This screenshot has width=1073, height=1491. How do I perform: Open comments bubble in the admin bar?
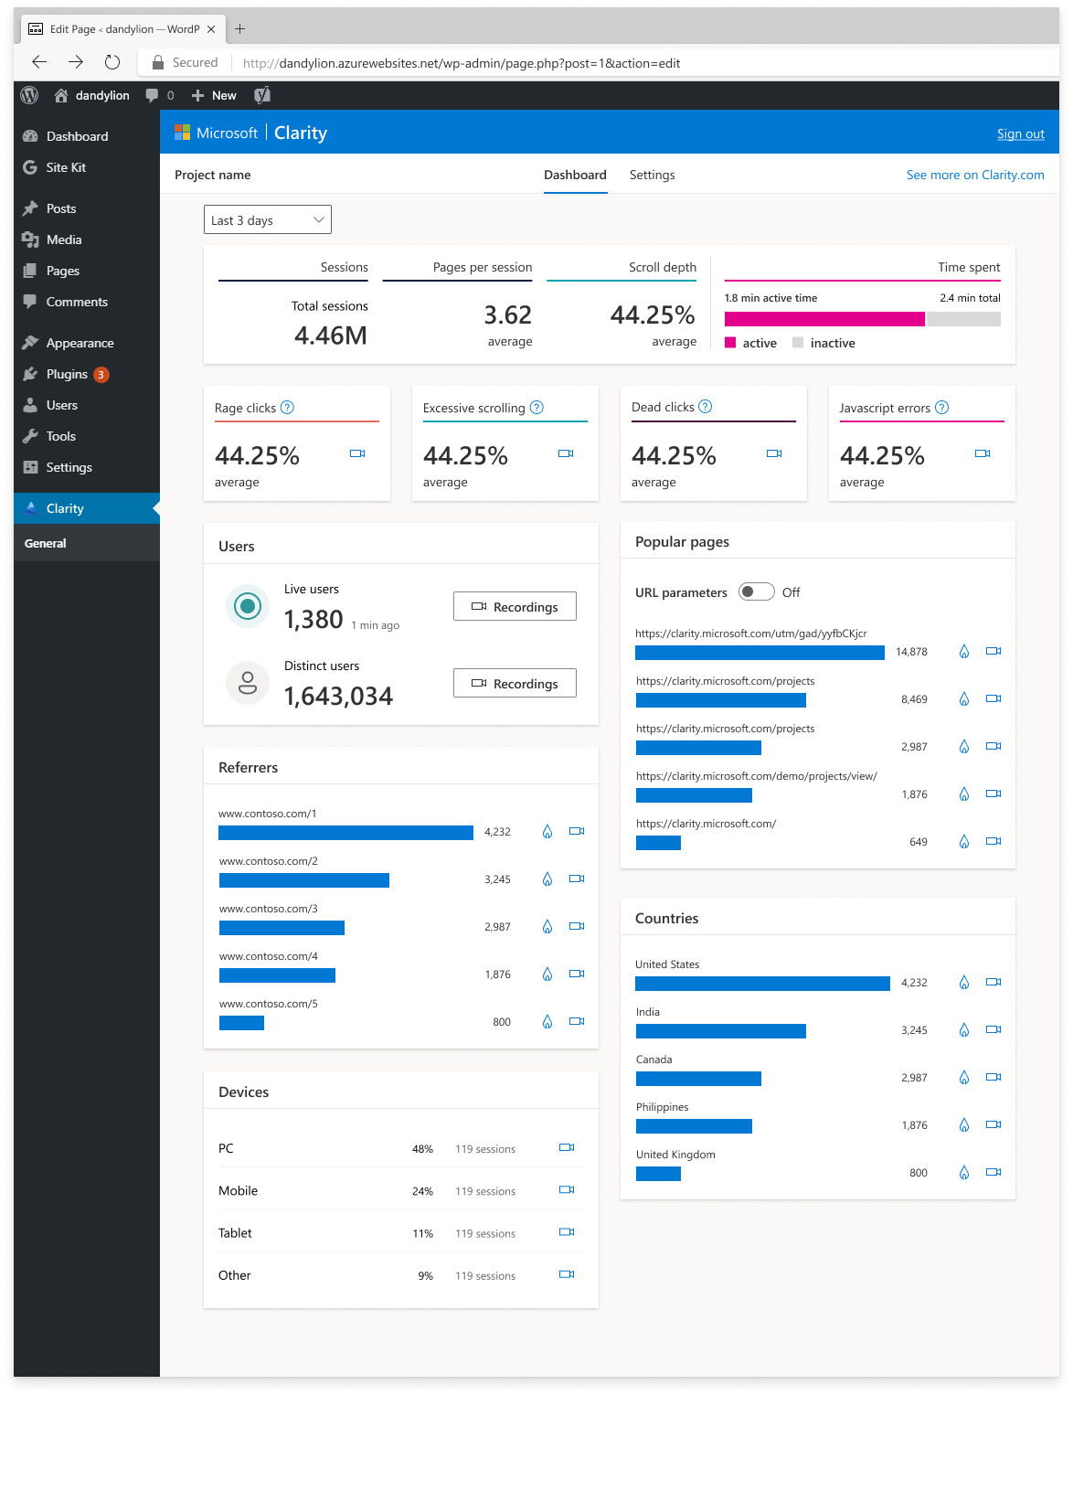[160, 95]
